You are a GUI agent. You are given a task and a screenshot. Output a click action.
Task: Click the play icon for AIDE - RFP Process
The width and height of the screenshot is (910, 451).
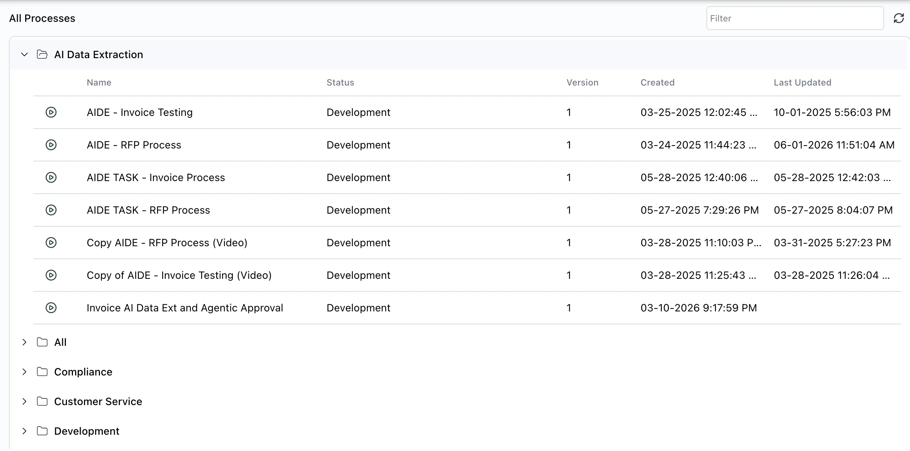pos(51,145)
